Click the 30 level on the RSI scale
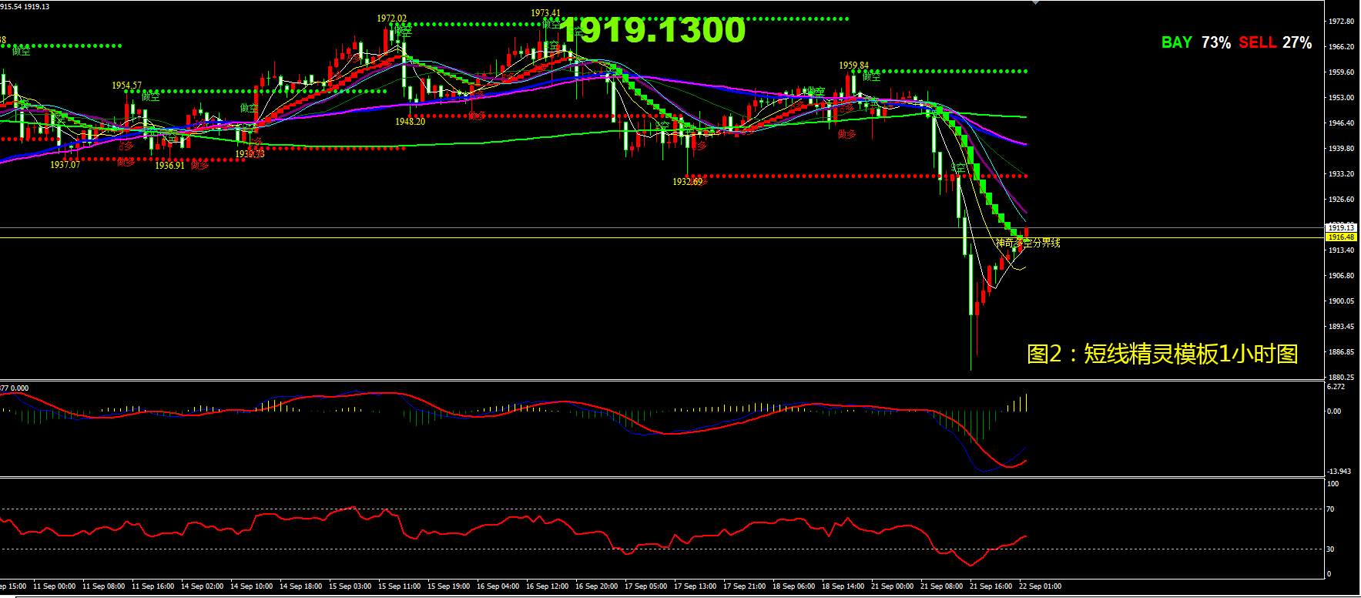This screenshot has height=598, width=1361. click(x=1331, y=549)
